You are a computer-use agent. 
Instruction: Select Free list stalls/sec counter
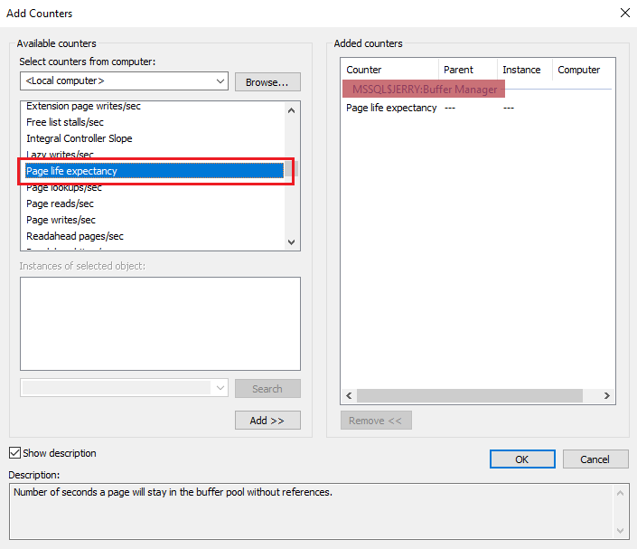point(65,122)
